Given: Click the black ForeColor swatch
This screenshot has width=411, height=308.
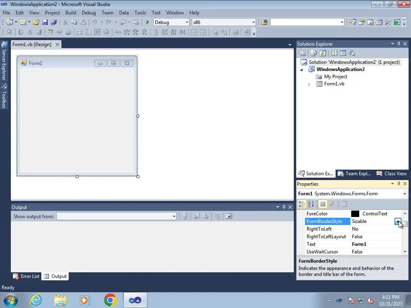Looking at the screenshot, I should 355,214.
